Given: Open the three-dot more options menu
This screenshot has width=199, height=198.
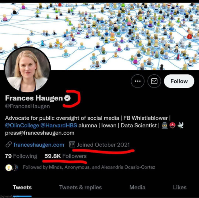Looking at the screenshot, I should coord(138,81).
